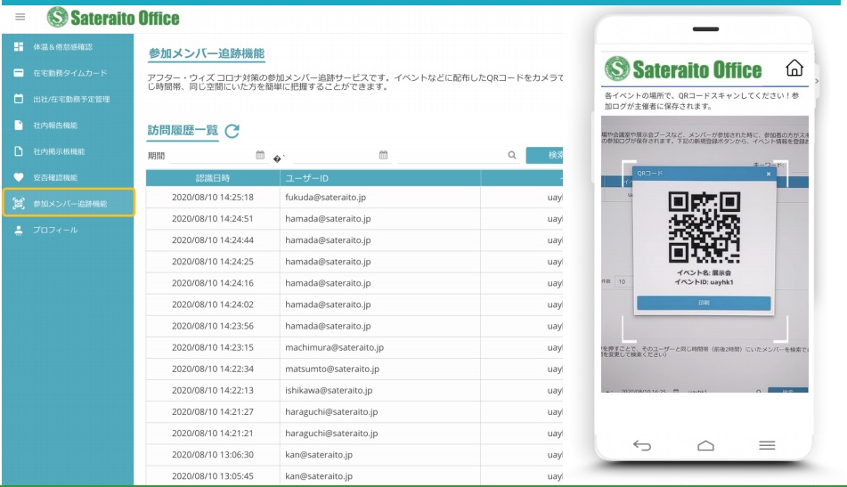Click timestamp 2020/08/10 14:24:02
847x487 pixels.
point(213,304)
